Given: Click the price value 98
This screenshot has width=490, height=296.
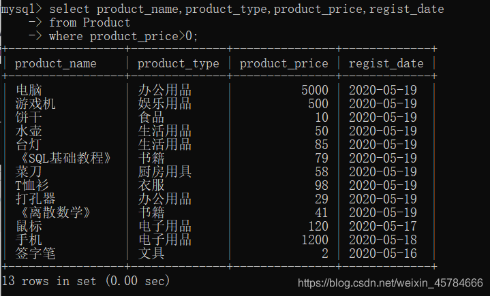Looking at the screenshot, I should tap(322, 186).
